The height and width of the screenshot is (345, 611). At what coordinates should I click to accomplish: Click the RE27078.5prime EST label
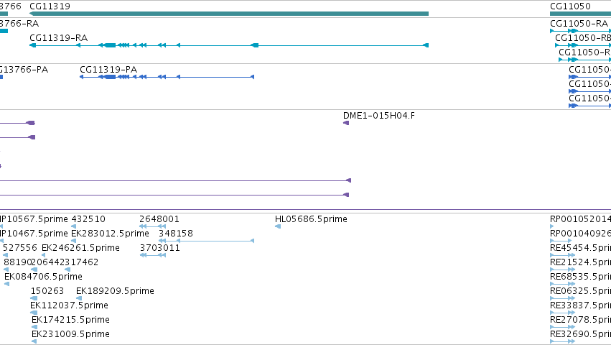pyautogui.click(x=580, y=320)
